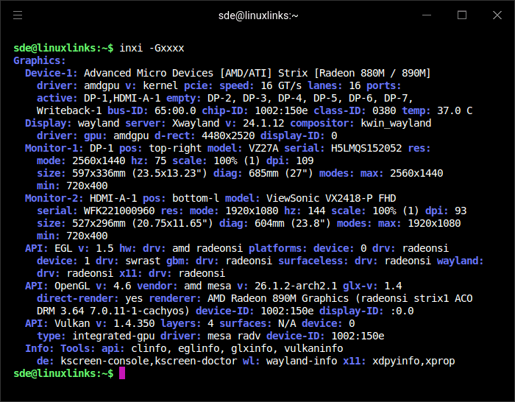Click the dpi value 93
515x402 pixels.
point(461,211)
